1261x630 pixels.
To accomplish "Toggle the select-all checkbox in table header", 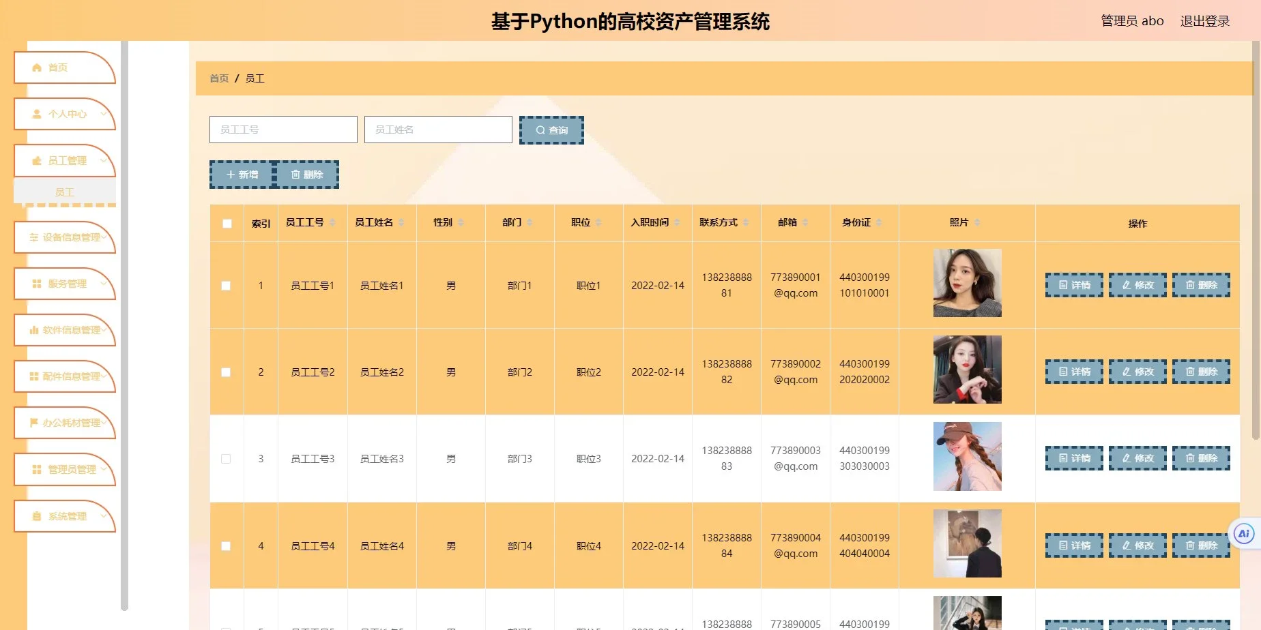I will click(226, 222).
